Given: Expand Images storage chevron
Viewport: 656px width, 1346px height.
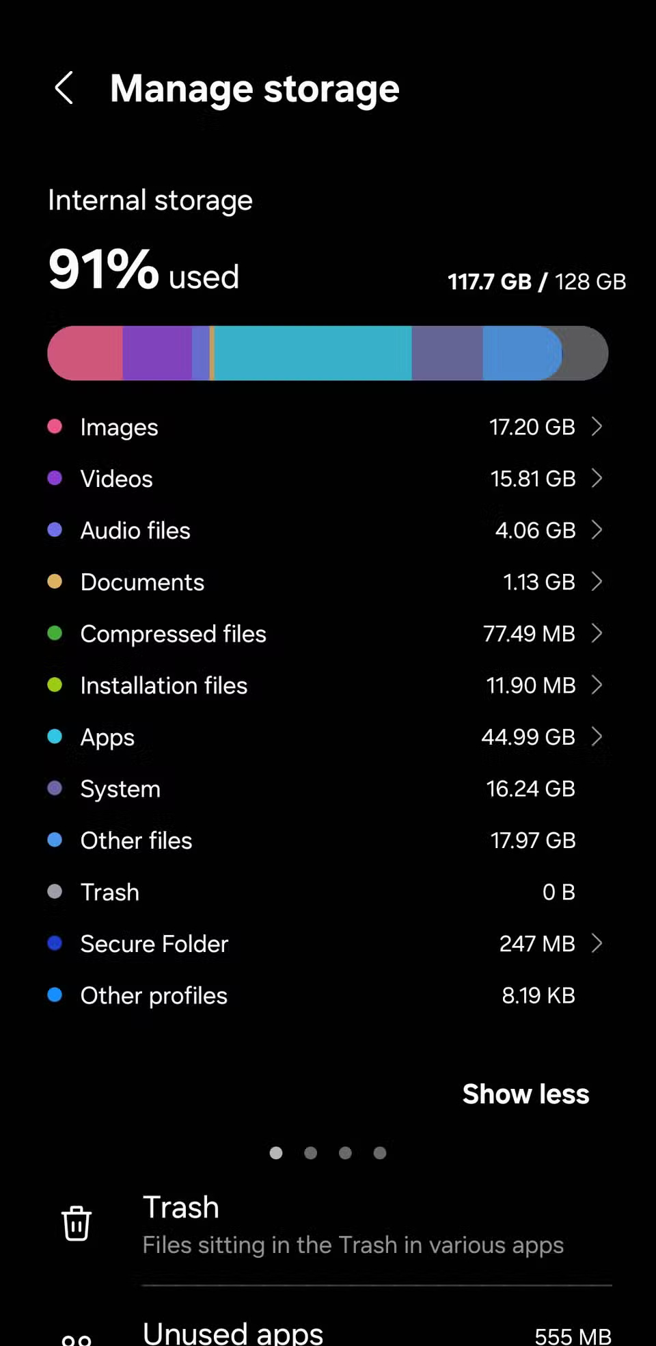Looking at the screenshot, I should click(x=597, y=427).
